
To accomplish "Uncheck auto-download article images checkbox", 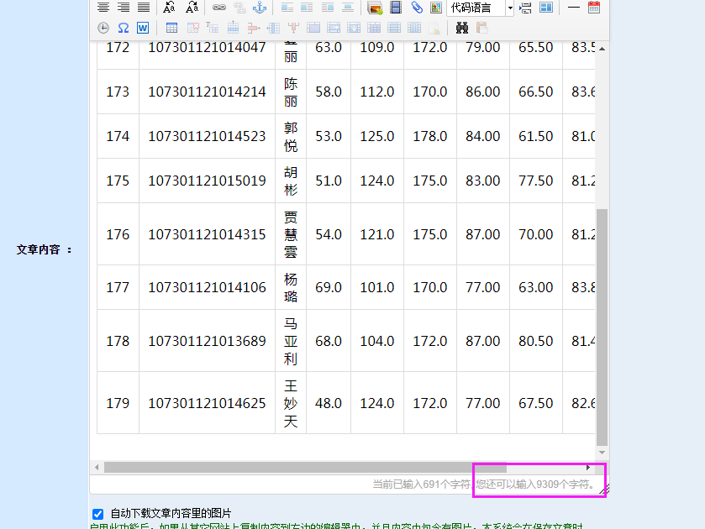I will [x=98, y=513].
